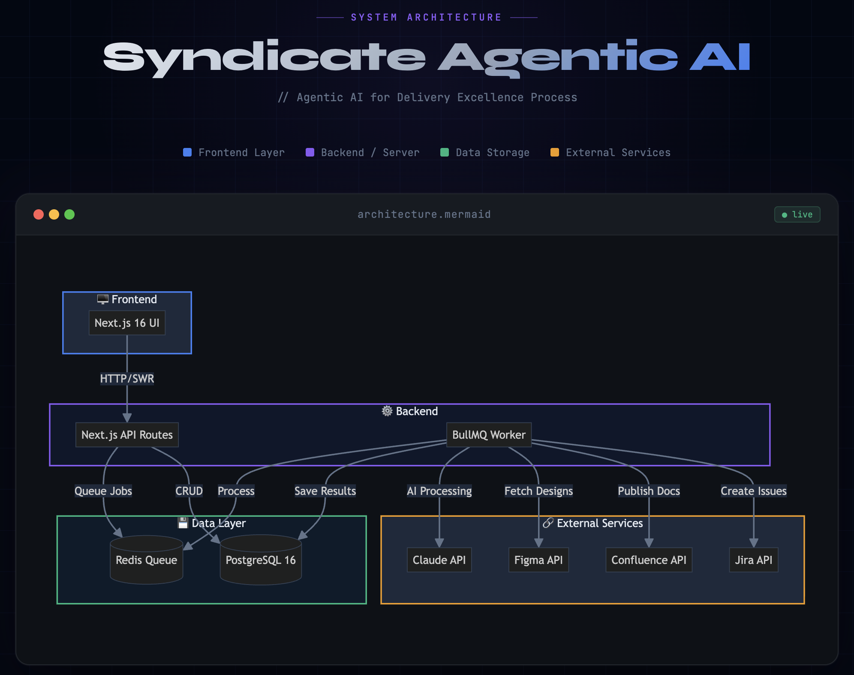The image size is (854, 675).
Task: Click the floppy disk Data Layer icon
Action: click(x=183, y=523)
